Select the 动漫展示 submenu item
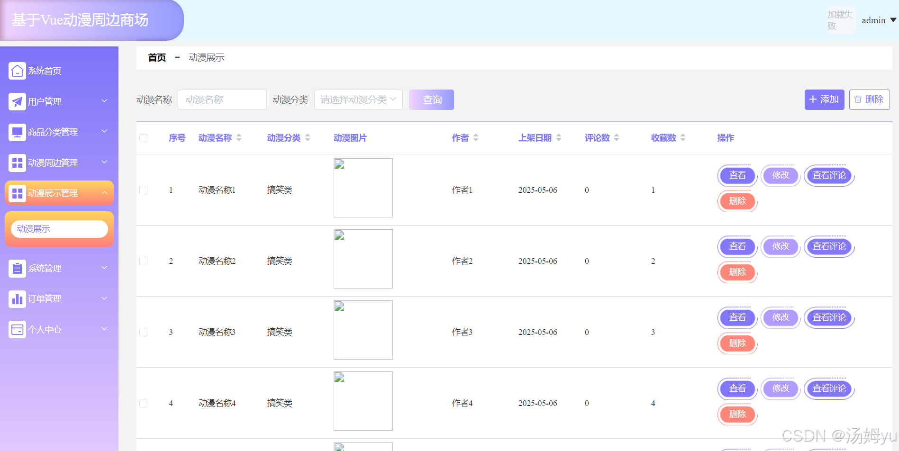899x451 pixels. pos(59,229)
